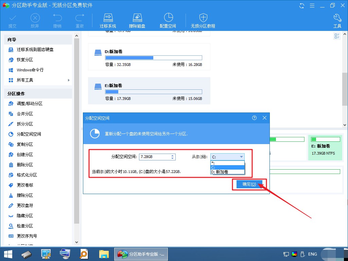Toggle the partition list view icon
The width and height of the screenshot is (348, 261).
337,36
